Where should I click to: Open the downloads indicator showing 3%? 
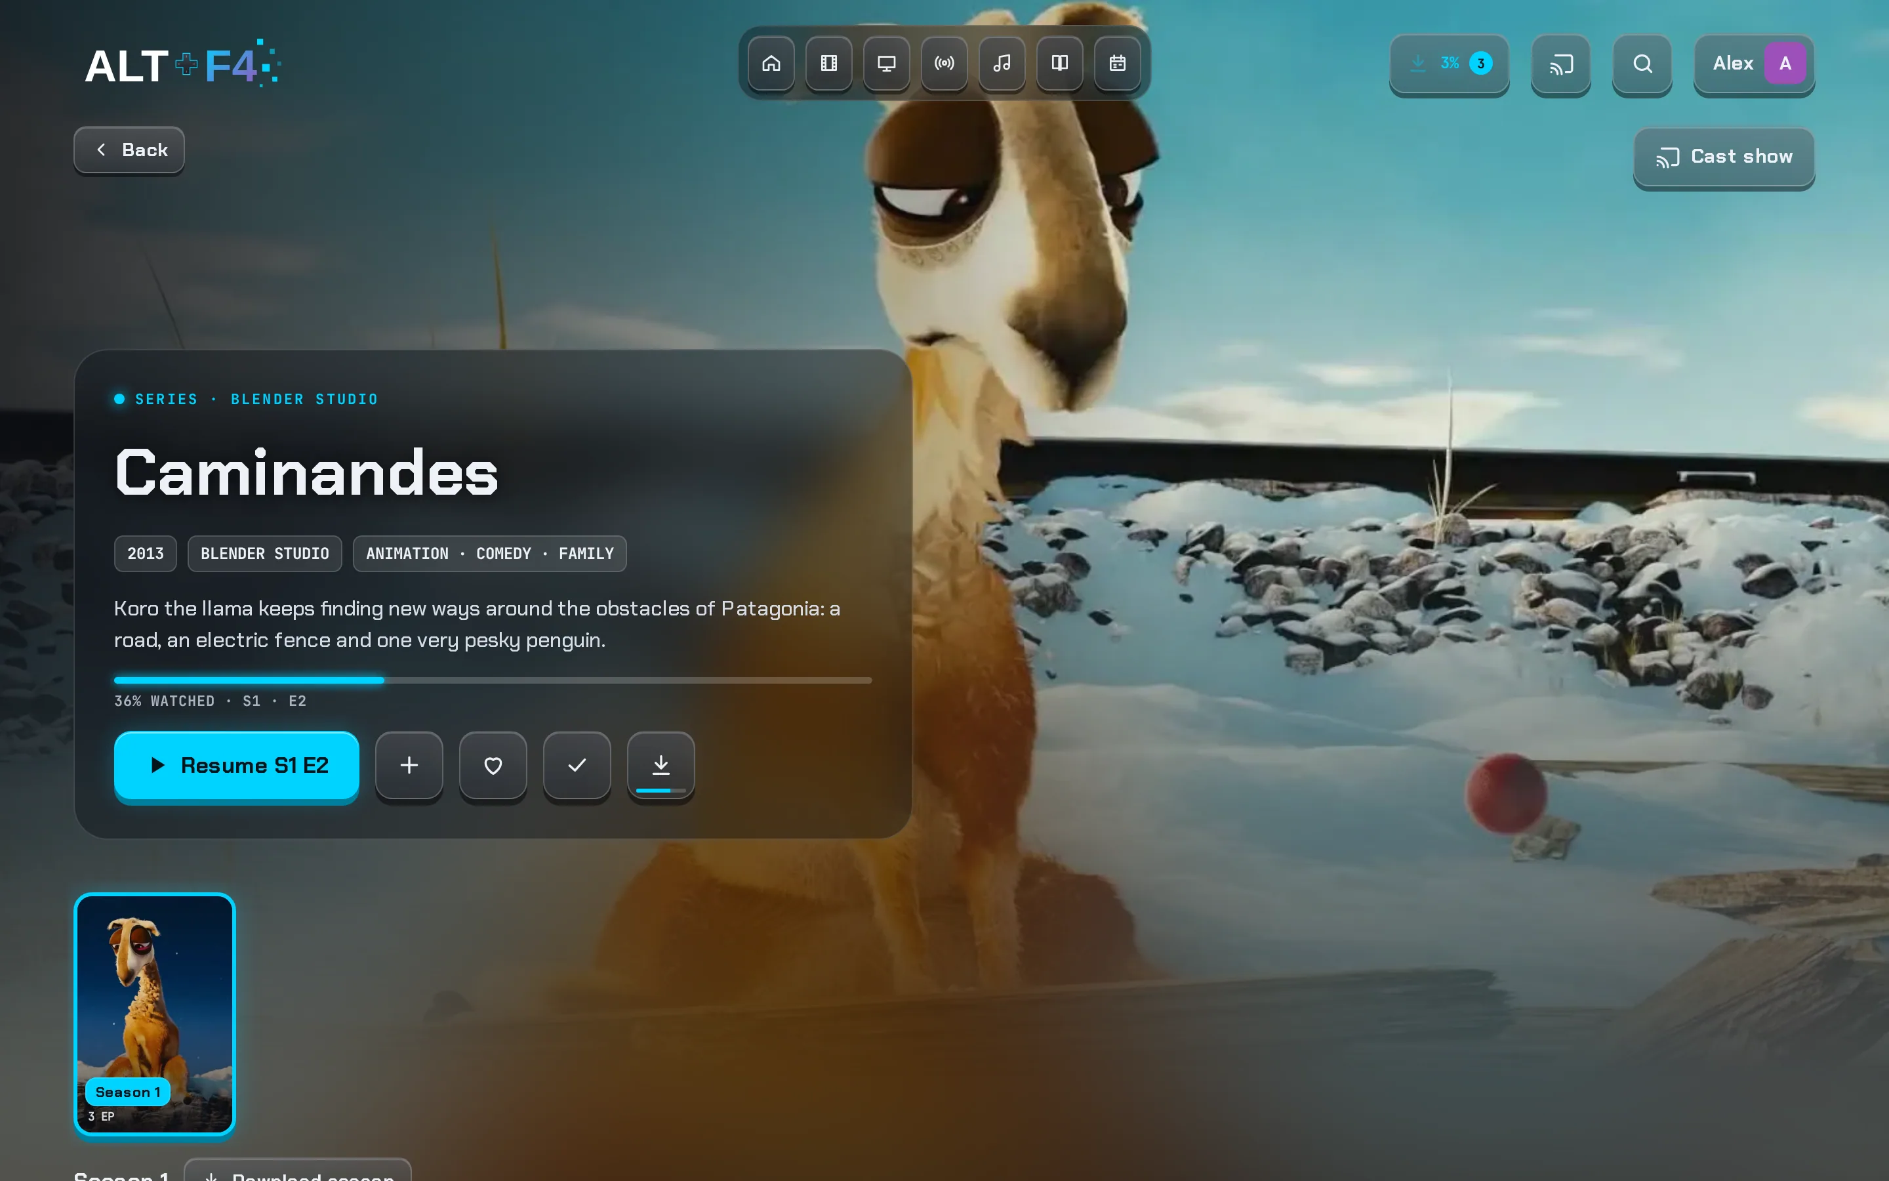point(1449,63)
